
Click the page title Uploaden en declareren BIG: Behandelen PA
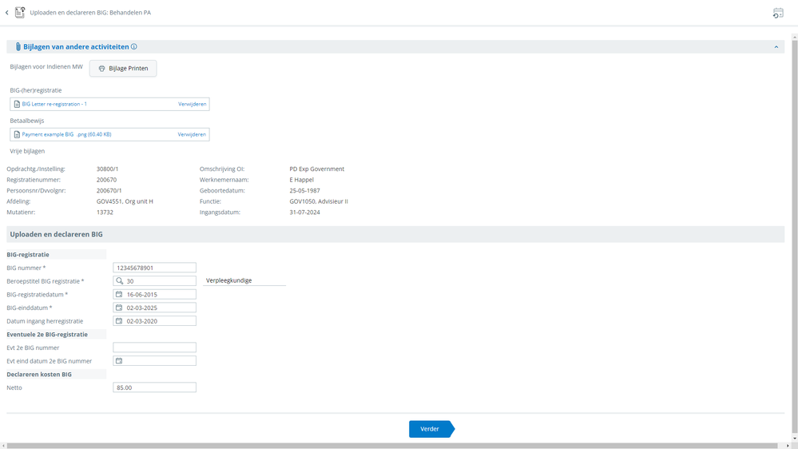pyautogui.click(x=90, y=13)
